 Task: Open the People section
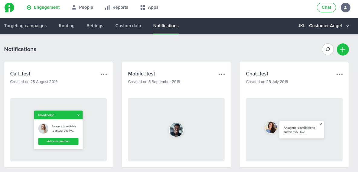tap(82, 7)
